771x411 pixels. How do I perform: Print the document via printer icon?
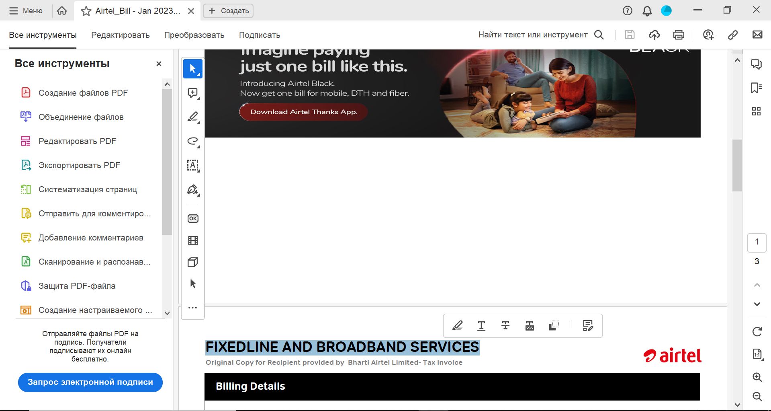pos(679,35)
